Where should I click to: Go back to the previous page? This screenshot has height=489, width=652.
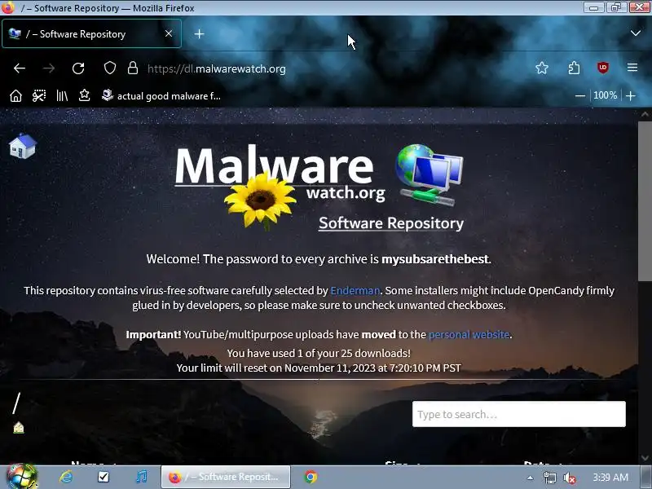[x=20, y=68]
